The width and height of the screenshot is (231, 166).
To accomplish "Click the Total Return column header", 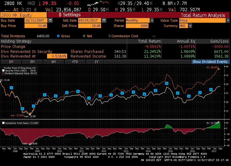I will coord(149,41).
